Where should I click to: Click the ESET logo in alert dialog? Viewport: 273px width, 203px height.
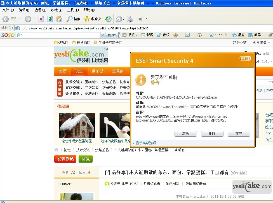click(245, 58)
